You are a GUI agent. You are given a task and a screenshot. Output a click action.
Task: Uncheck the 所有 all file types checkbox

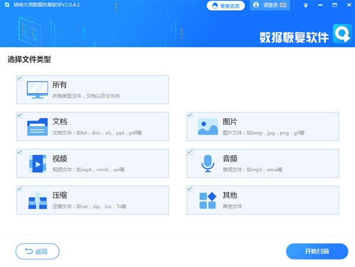pyautogui.click(x=20, y=77)
